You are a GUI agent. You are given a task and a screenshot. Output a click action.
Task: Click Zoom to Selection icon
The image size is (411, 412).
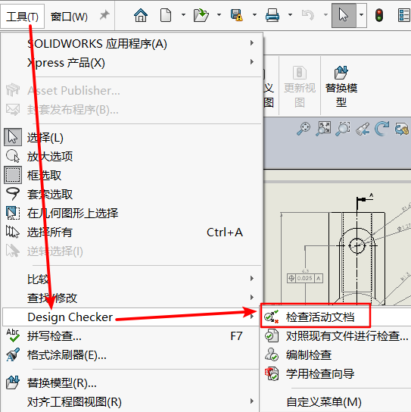pos(343,129)
